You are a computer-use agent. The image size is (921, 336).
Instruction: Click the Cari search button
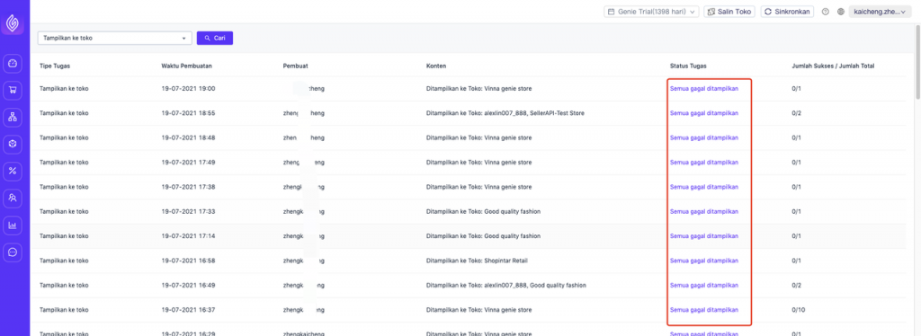(215, 38)
